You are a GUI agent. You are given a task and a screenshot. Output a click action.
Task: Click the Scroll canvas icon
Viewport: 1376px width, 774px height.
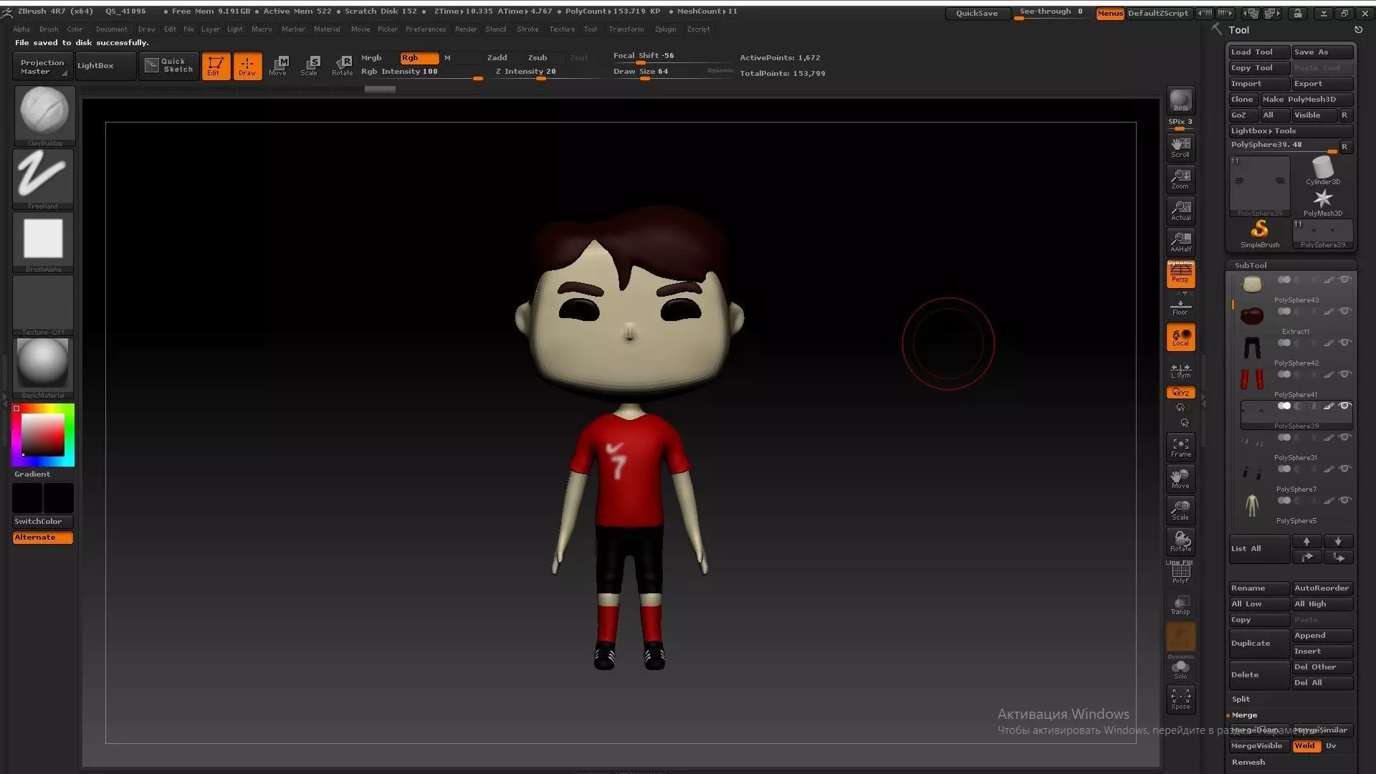coord(1180,147)
